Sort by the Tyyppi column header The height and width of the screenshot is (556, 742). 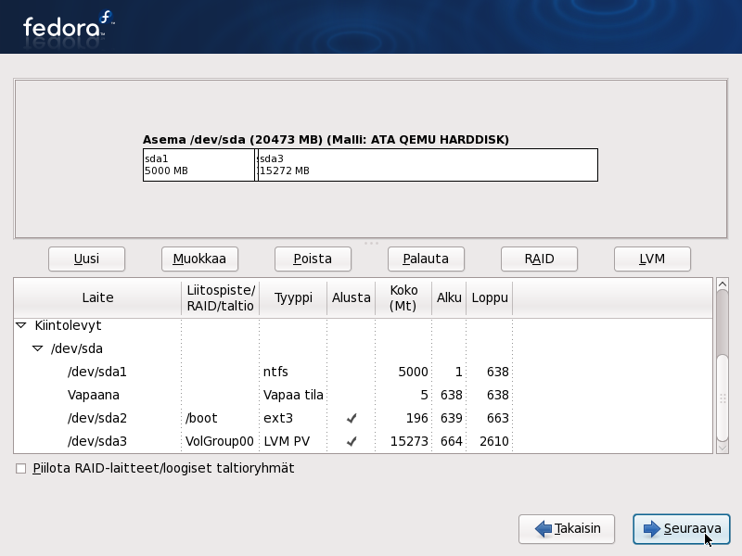(292, 298)
